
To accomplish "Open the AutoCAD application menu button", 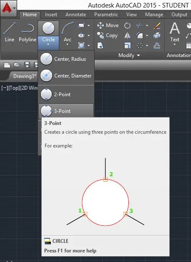I will point(8,8).
